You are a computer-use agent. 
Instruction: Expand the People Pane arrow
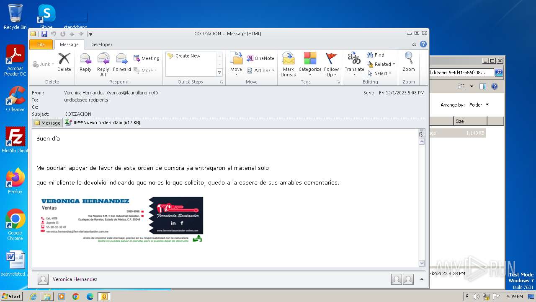422,279
